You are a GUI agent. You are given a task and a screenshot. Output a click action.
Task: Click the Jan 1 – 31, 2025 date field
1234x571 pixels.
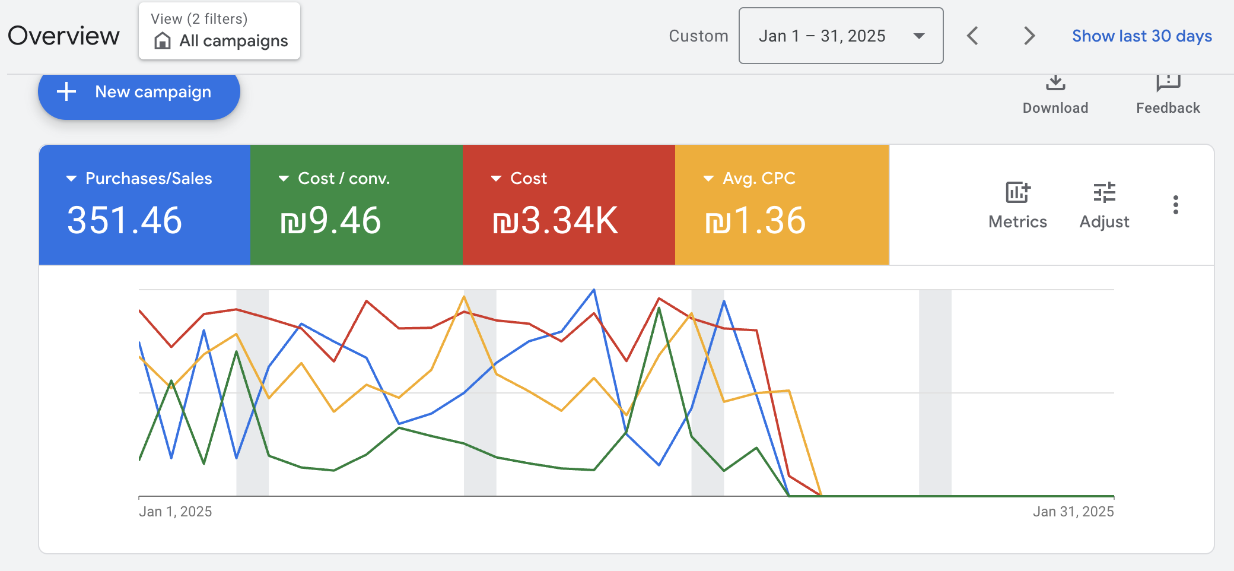click(823, 36)
